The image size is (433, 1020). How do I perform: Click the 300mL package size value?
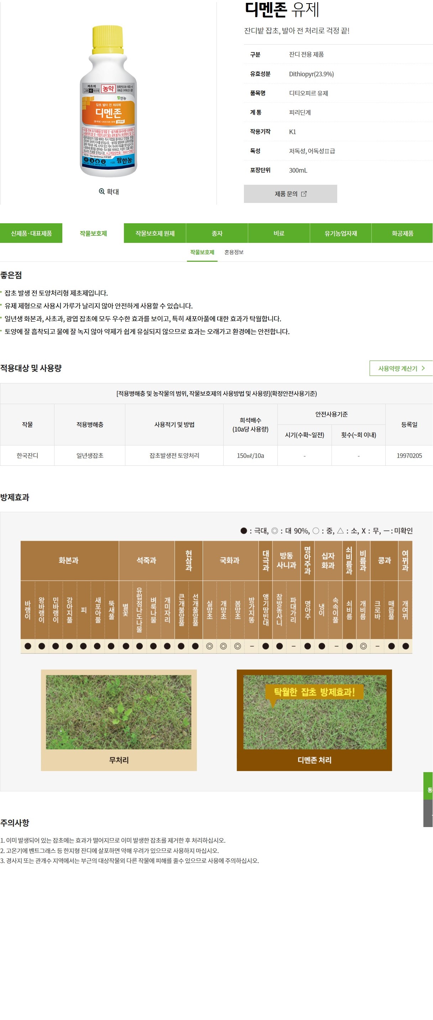298,170
